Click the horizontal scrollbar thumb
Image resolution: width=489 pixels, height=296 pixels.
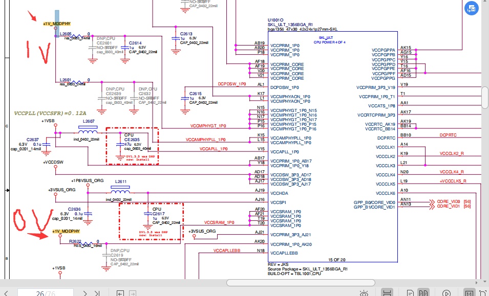[x=301, y=283]
